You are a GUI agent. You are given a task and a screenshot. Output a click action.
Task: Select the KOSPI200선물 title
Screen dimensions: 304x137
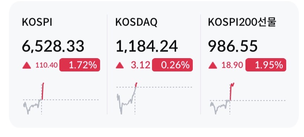tap(242, 22)
